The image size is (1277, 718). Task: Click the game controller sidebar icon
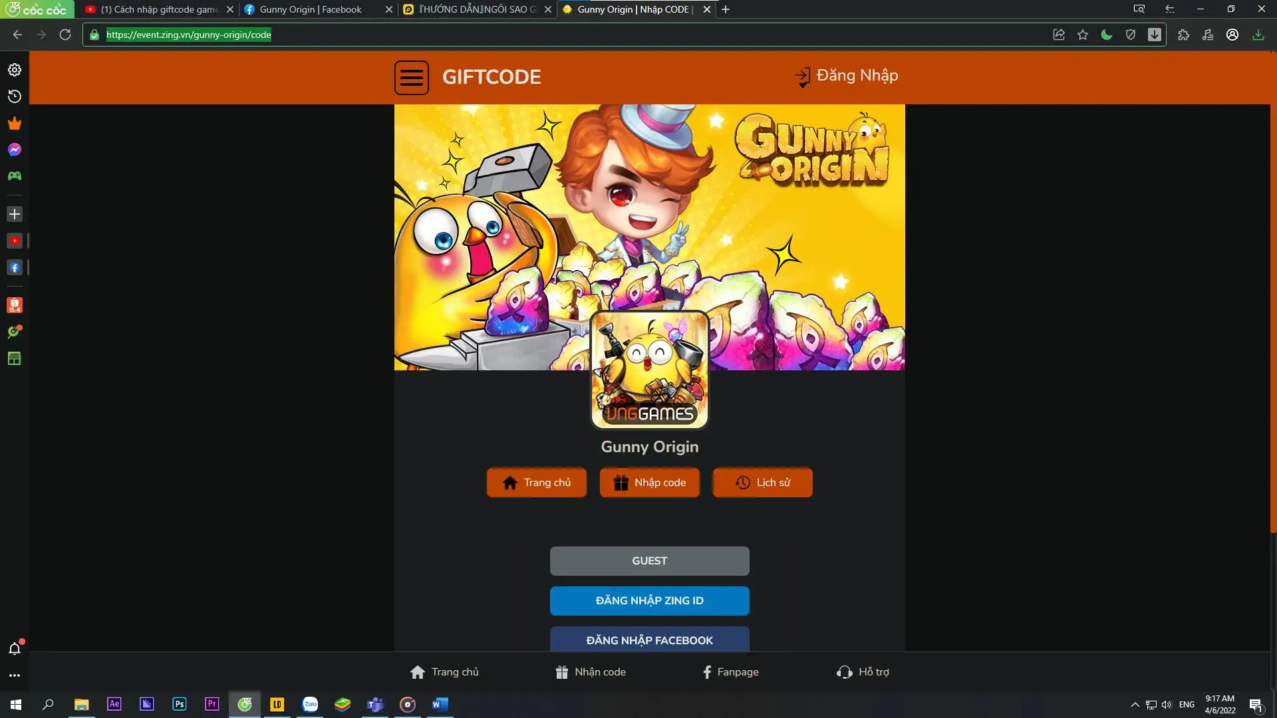[15, 176]
